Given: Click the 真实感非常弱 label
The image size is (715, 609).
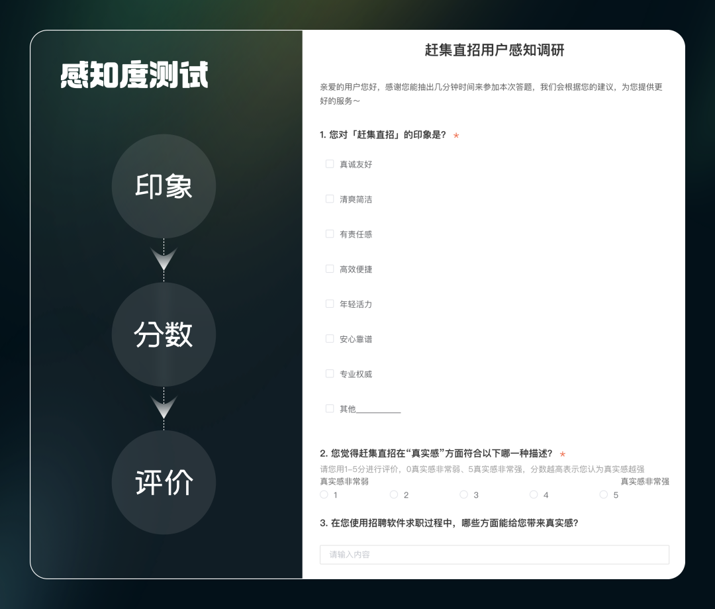Looking at the screenshot, I should 344,481.
